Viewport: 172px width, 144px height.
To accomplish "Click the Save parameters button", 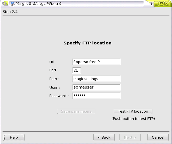I will pos(76,111).
